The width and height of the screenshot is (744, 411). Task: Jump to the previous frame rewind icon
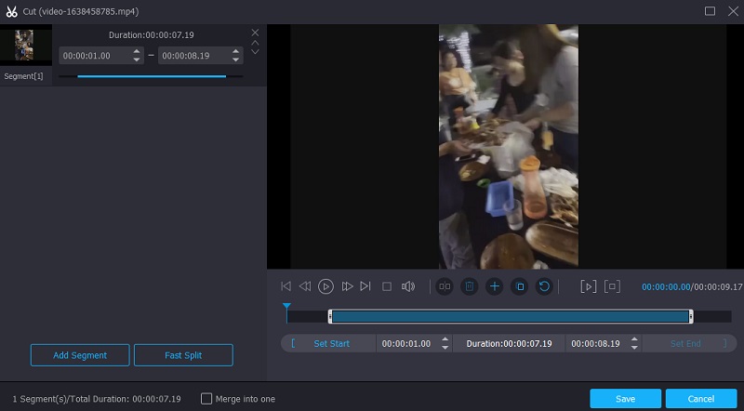(x=304, y=286)
